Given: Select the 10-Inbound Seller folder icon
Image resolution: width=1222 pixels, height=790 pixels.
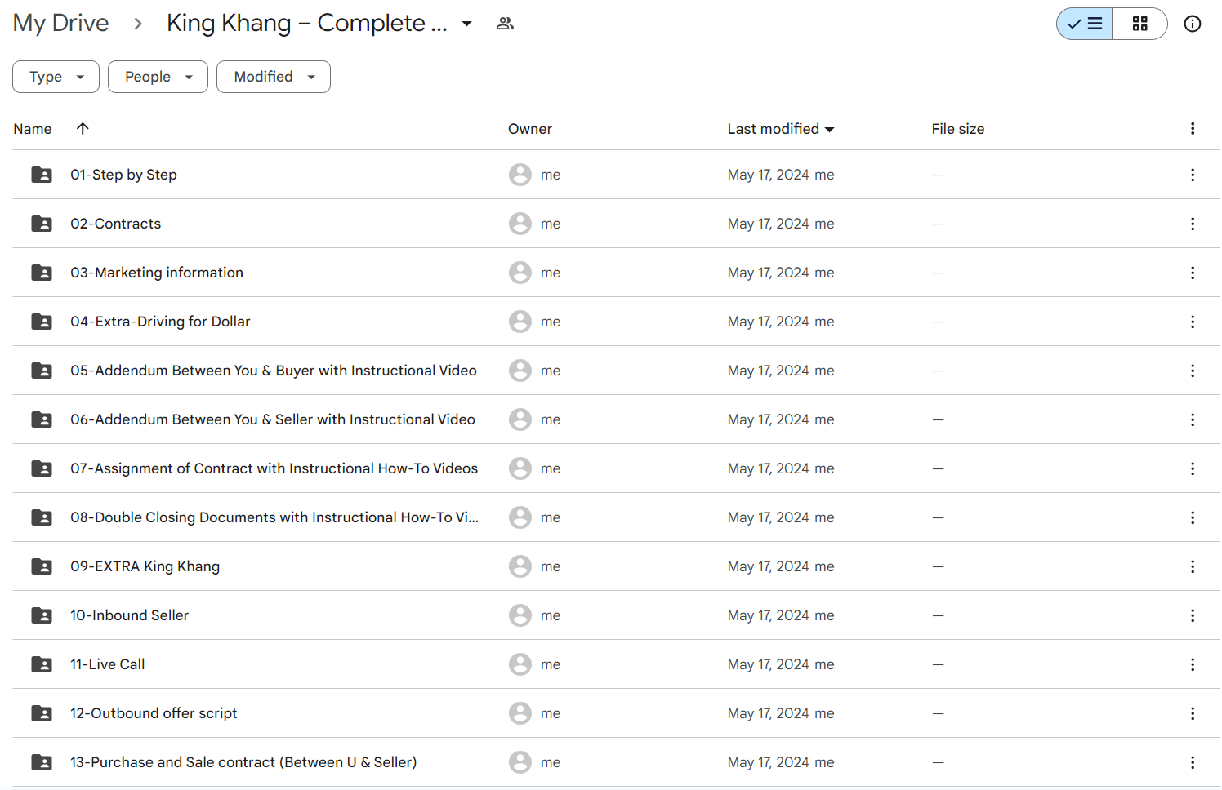Looking at the screenshot, I should point(42,615).
